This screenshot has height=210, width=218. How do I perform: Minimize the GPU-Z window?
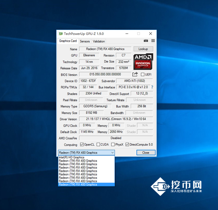point(127,34)
